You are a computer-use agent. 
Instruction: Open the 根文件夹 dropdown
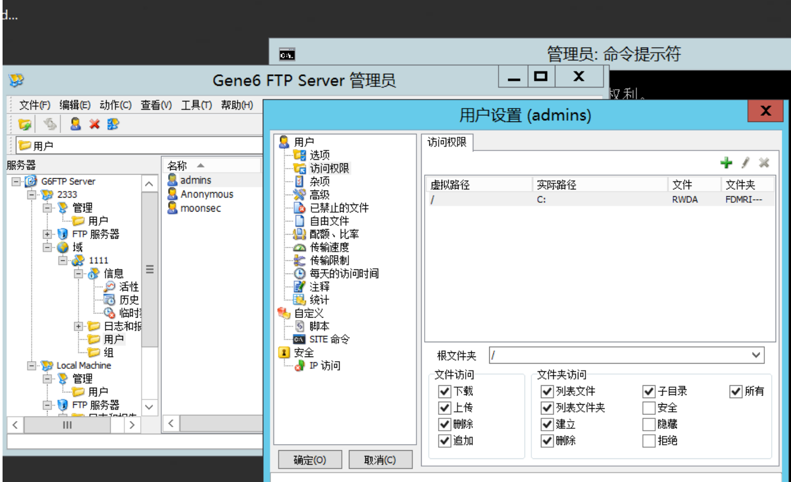coord(756,355)
